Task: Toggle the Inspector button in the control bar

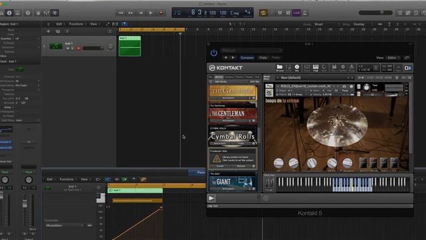Action: (x=9, y=13)
